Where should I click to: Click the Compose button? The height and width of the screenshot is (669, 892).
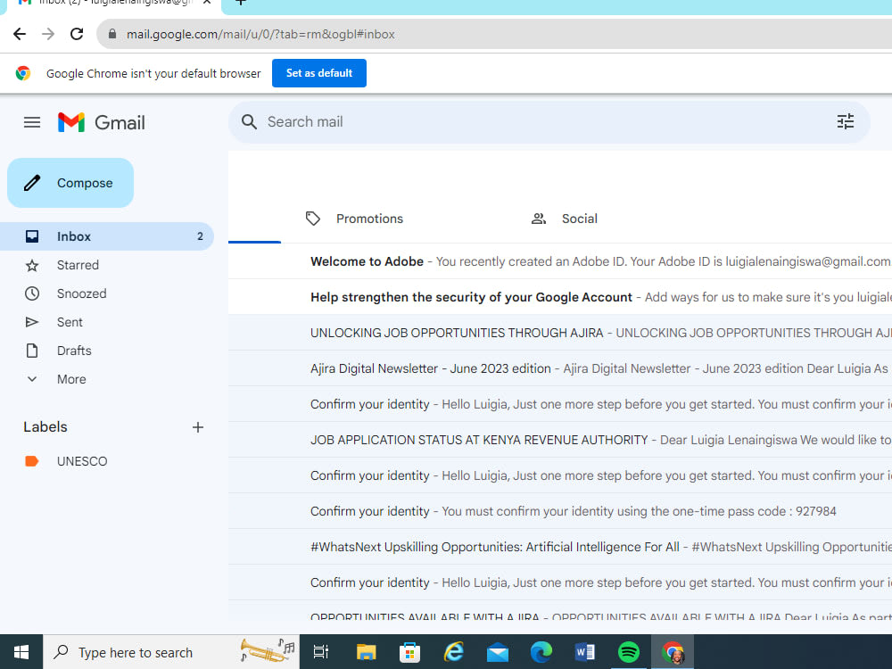[70, 183]
